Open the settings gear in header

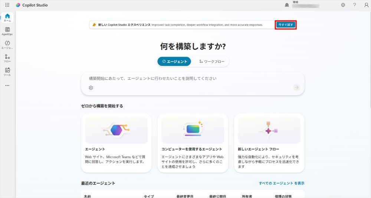click(x=343, y=5)
